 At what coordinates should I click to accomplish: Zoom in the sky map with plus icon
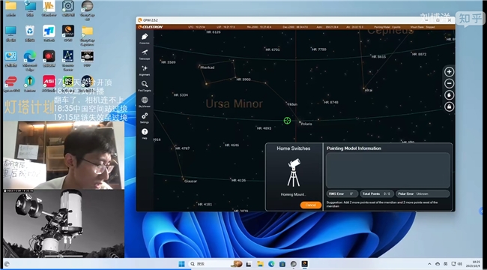coord(449,72)
